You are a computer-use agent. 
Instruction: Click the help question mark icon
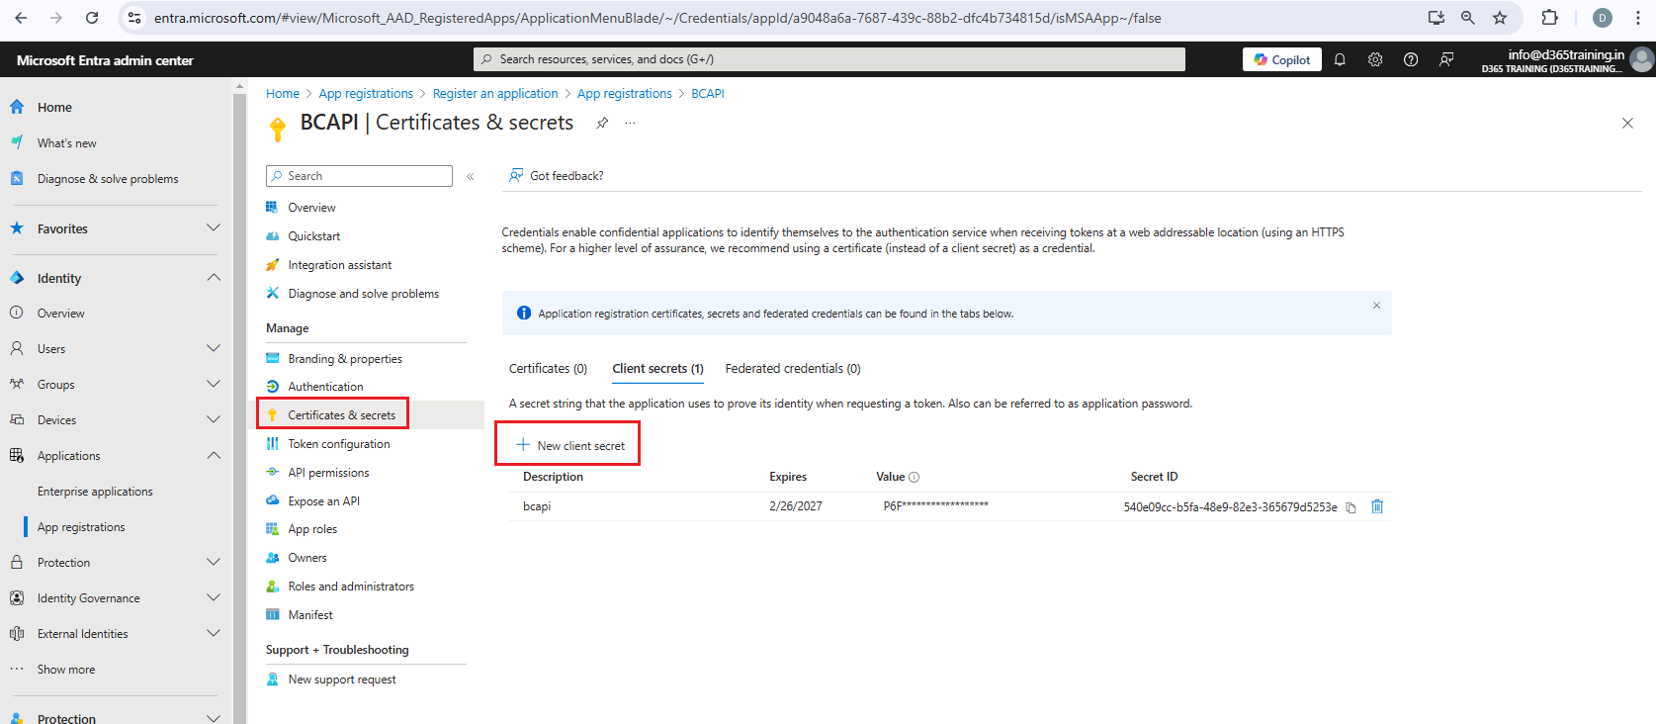pyautogui.click(x=1411, y=59)
